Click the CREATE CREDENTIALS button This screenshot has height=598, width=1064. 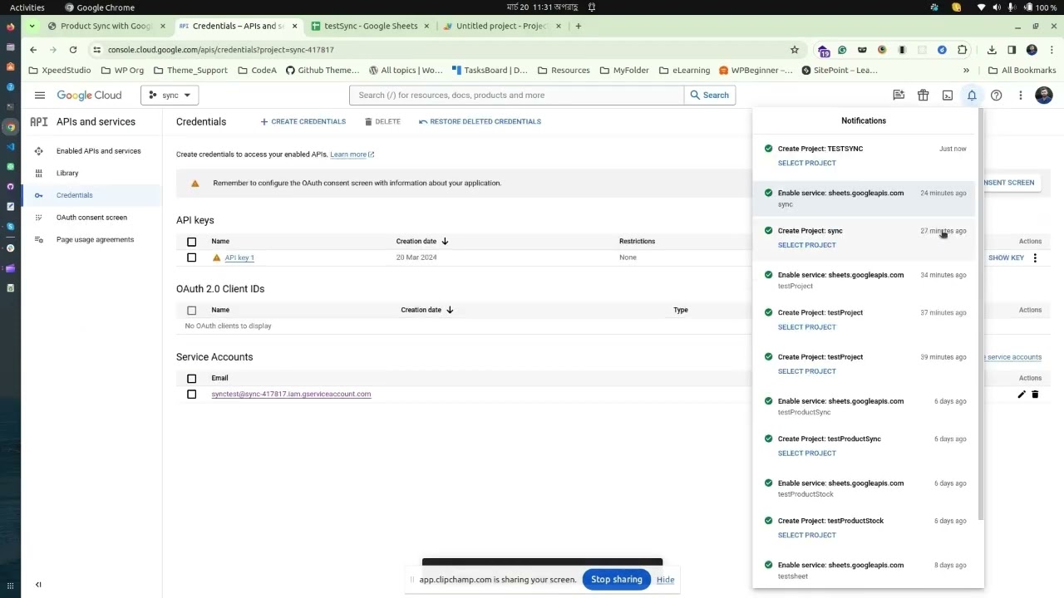click(303, 122)
